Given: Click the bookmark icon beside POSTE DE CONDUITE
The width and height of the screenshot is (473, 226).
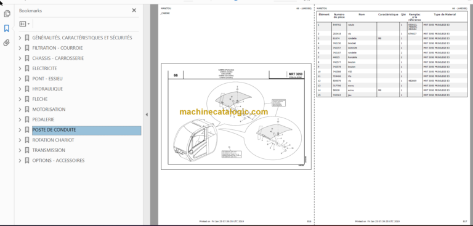Looking at the screenshot, I should (x=27, y=130).
